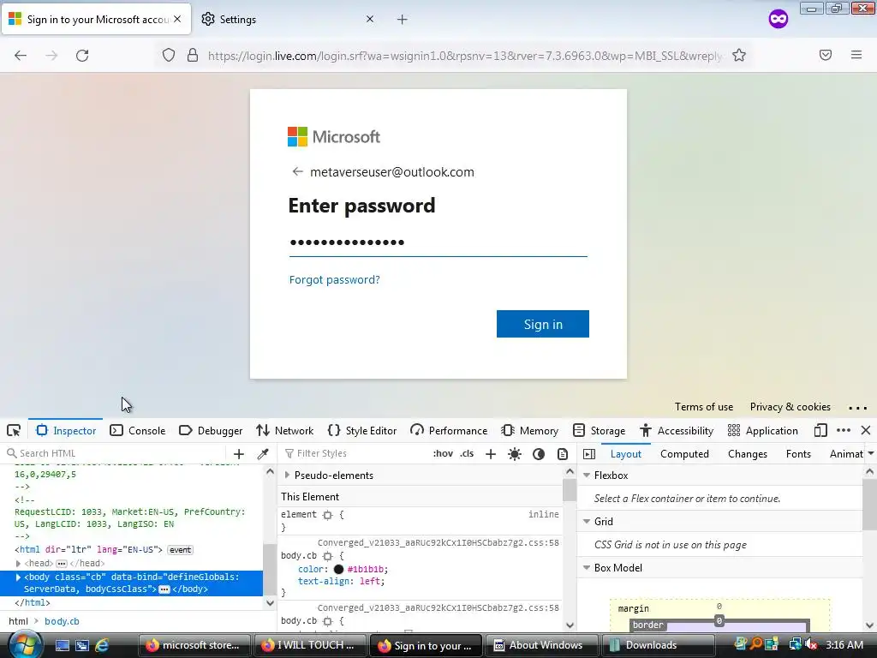The width and height of the screenshot is (877, 658).
Task: Open the Accessibility tab
Action: click(x=677, y=430)
